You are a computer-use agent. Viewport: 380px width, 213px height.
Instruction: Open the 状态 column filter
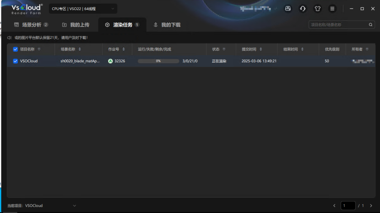tap(223, 49)
